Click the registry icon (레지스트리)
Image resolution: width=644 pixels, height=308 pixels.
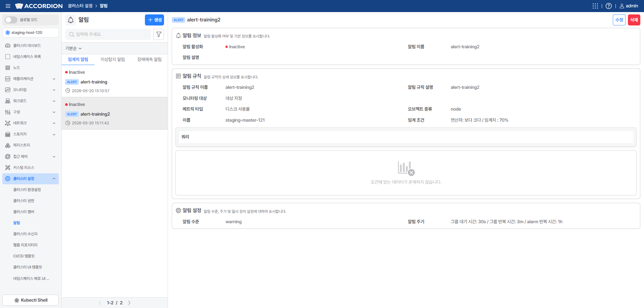8,145
